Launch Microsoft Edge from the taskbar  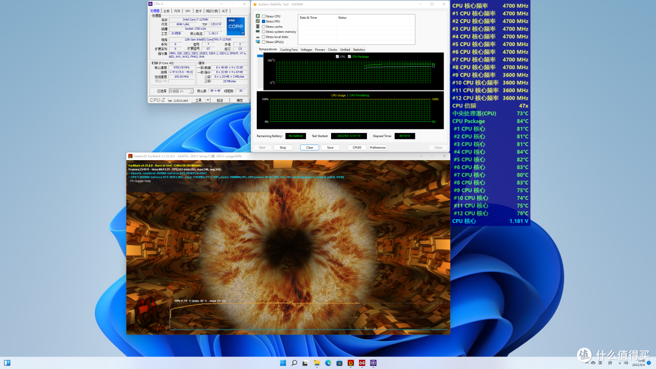coord(328,363)
